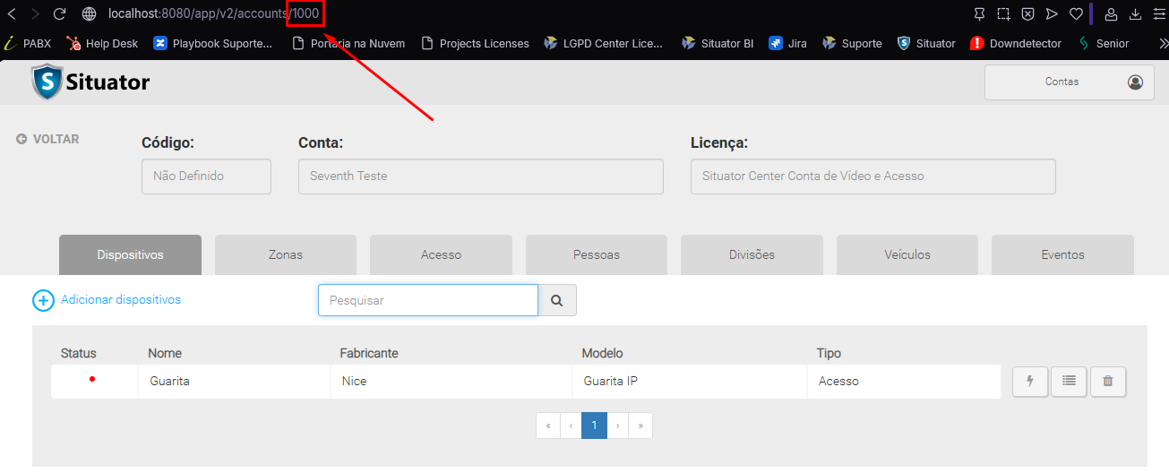
Task: Open the list details icon for Guarita
Action: pos(1069,382)
